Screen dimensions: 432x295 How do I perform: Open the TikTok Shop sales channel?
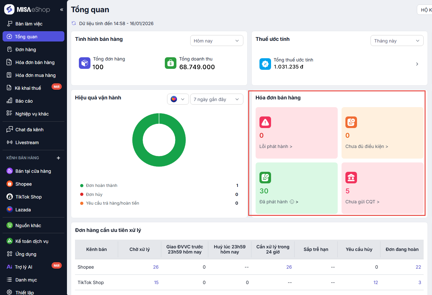point(28,197)
